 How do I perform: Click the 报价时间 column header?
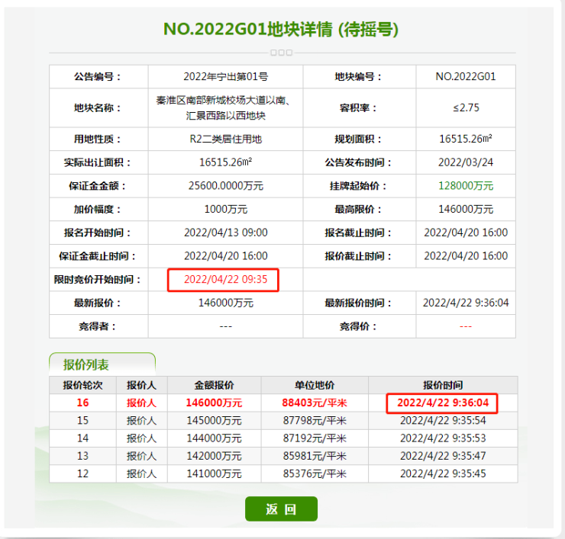click(x=442, y=385)
